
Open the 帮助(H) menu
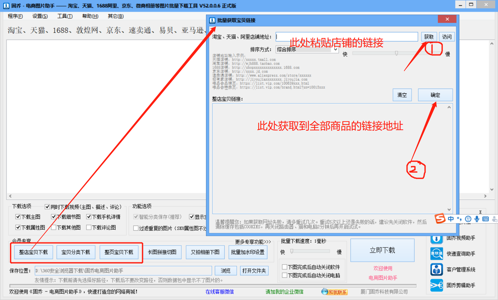coord(90,16)
